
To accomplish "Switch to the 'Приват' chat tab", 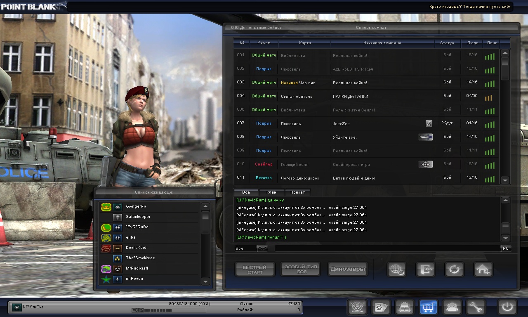I will point(297,192).
